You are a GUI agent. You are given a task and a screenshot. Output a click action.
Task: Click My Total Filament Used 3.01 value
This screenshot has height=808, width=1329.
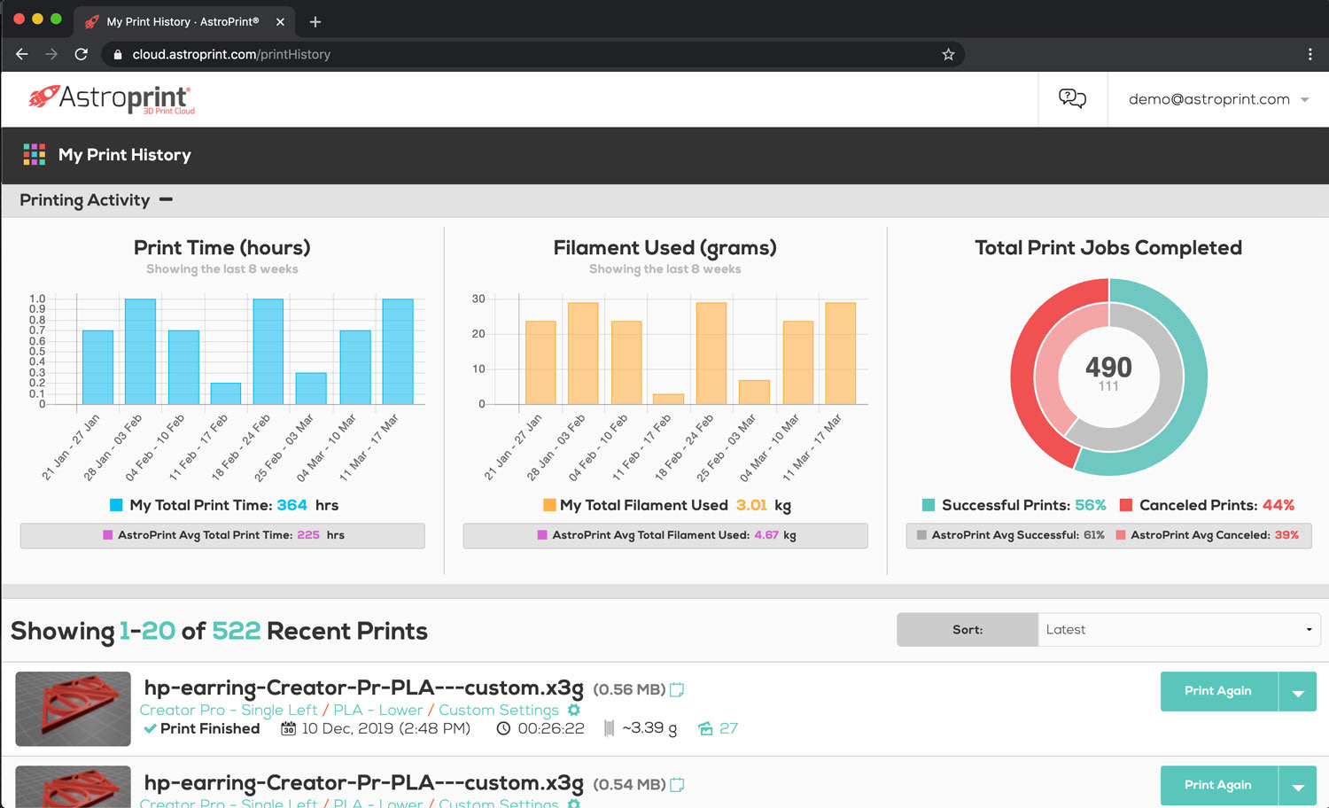tap(751, 505)
